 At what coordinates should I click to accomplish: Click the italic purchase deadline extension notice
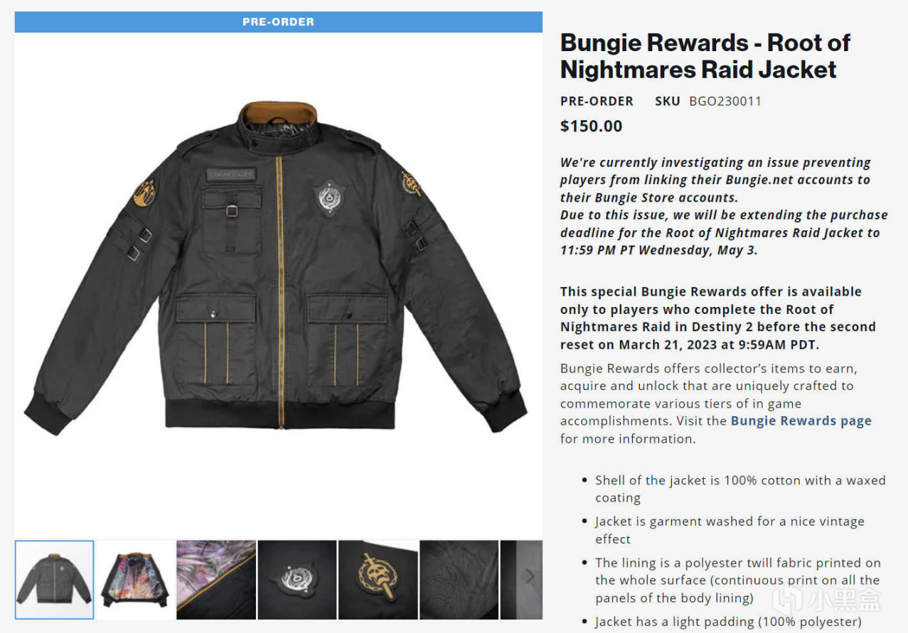pos(724,205)
